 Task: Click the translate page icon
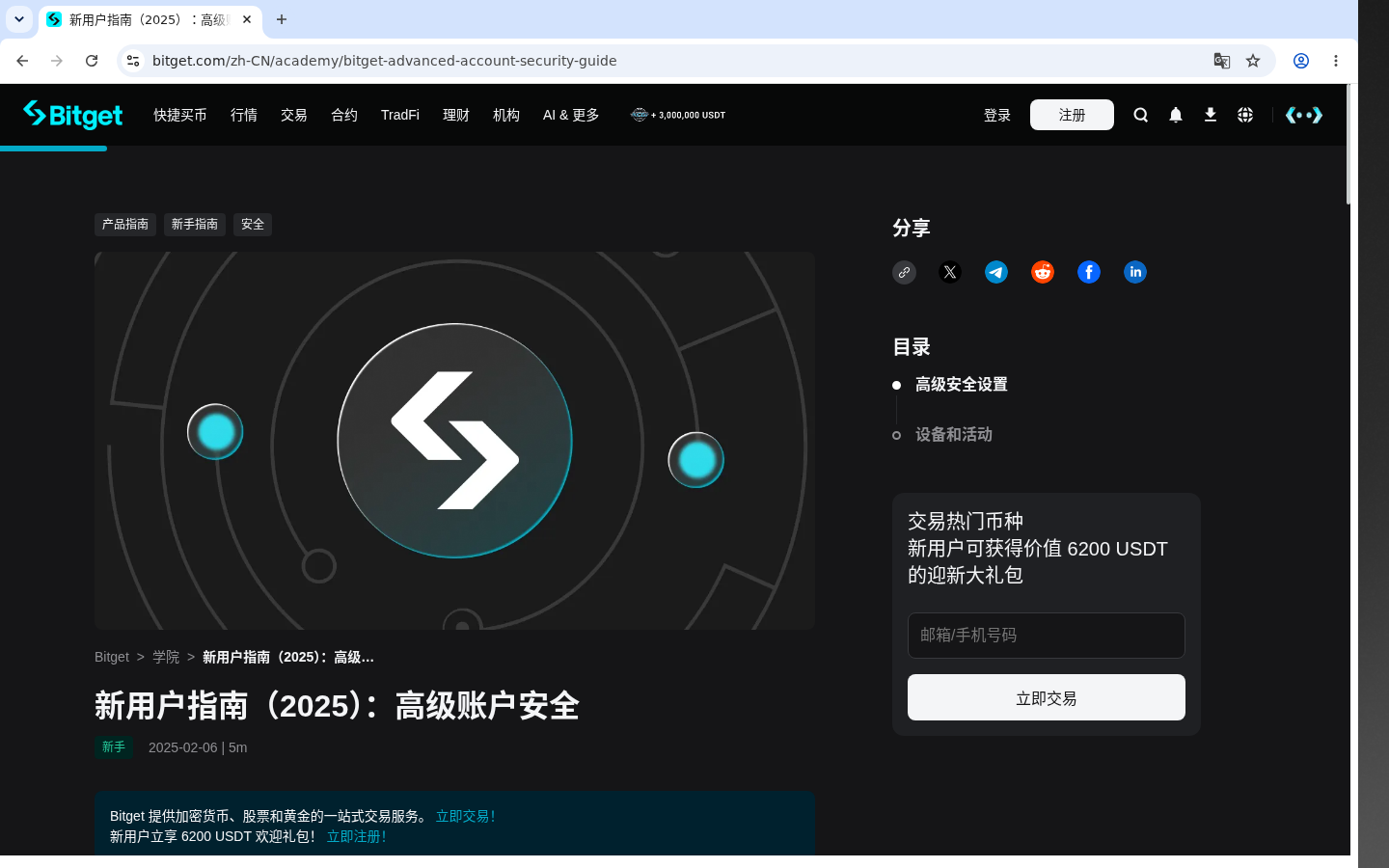pos(1222,61)
